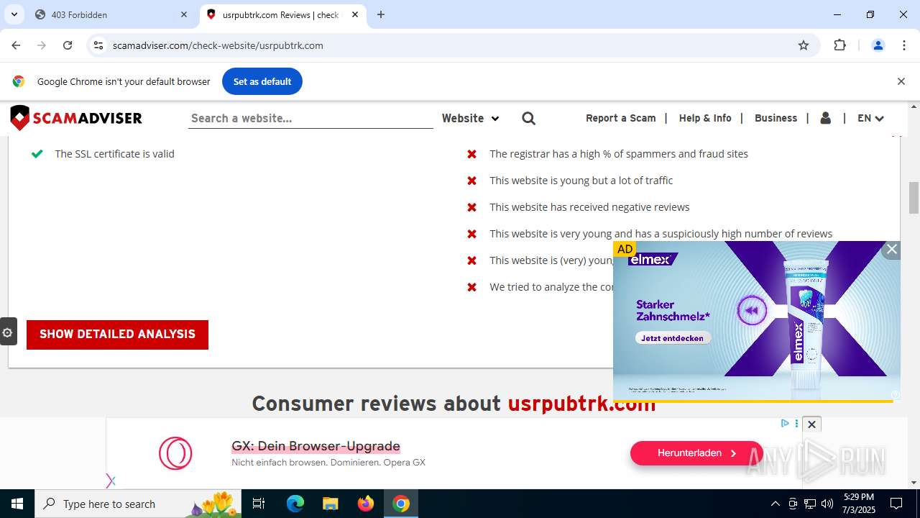Screen dimensions: 920x518
Task: Focus the Search a website field
Action: [x=310, y=118]
